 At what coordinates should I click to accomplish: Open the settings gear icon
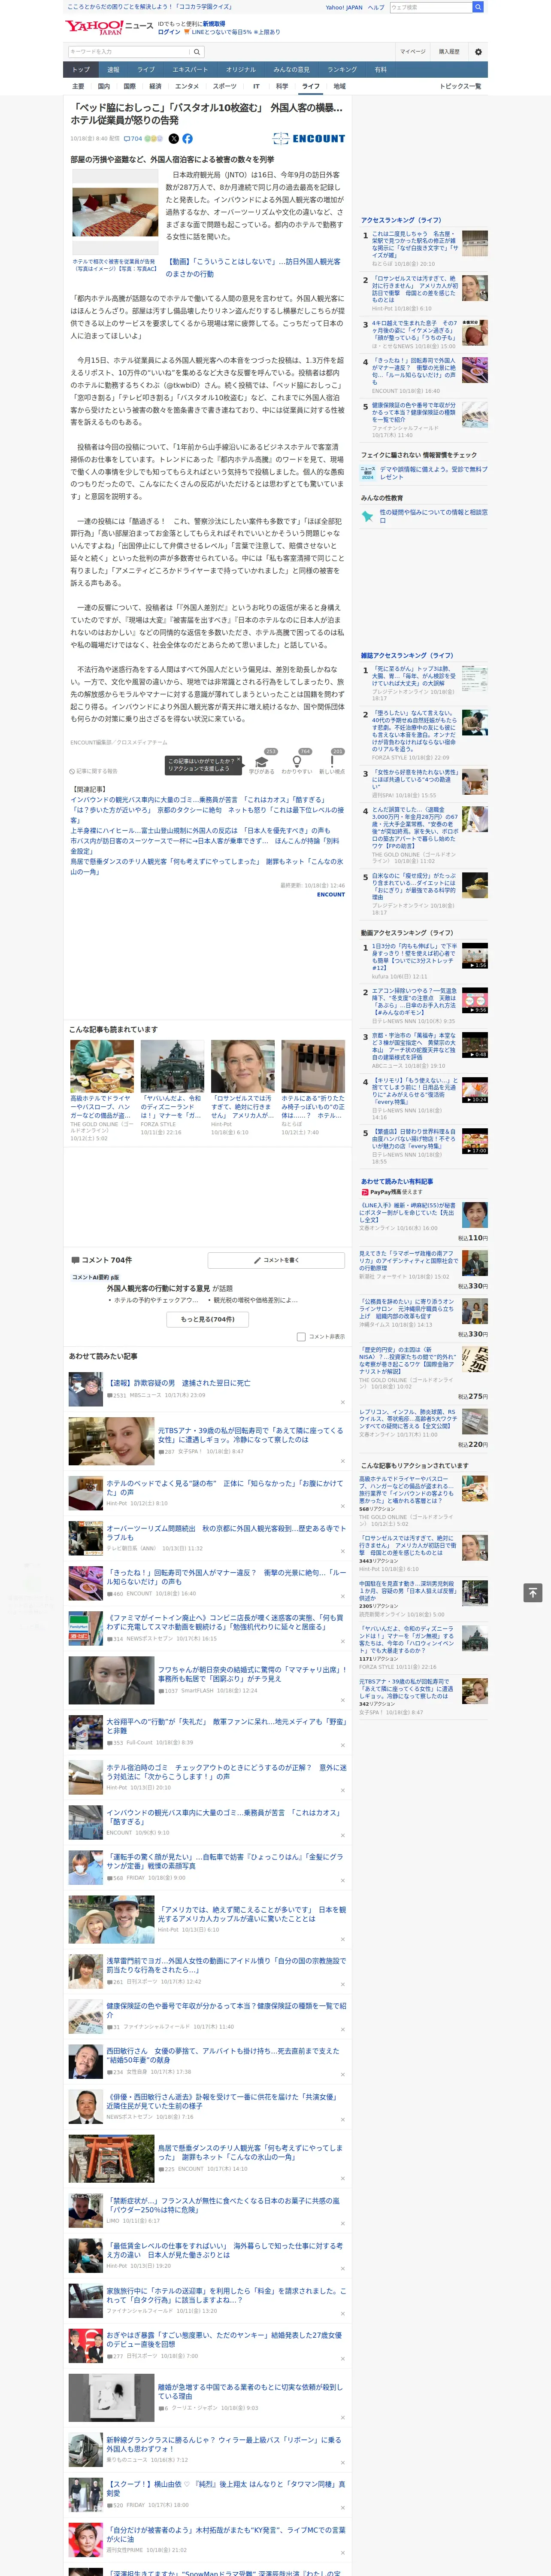coord(478,52)
